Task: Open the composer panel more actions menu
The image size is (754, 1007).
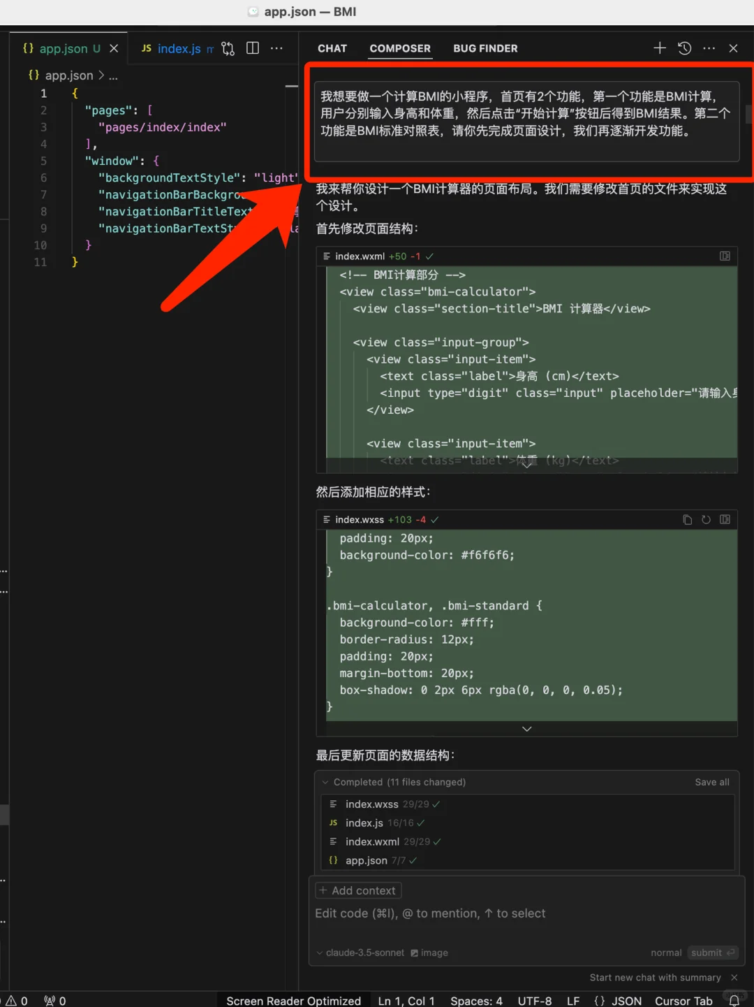Action: [x=709, y=48]
